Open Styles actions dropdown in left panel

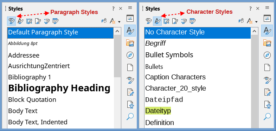point(115,21)
